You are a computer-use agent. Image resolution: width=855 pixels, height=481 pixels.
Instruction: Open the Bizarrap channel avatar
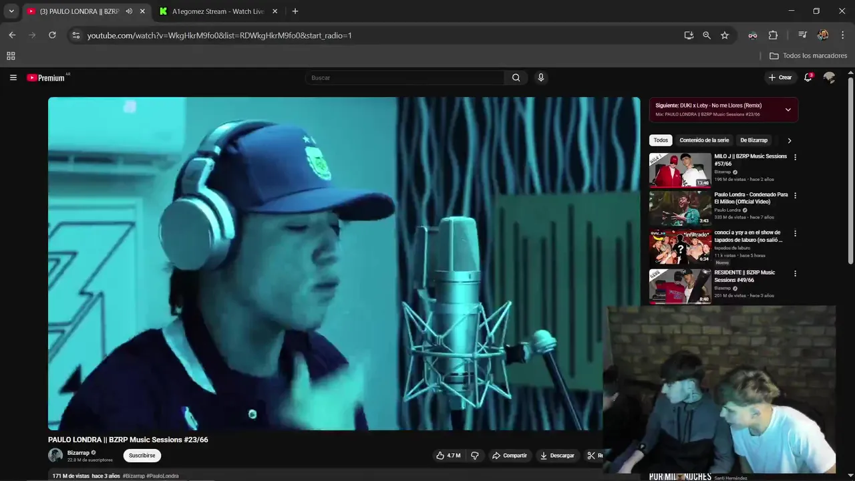pos(55,456)
